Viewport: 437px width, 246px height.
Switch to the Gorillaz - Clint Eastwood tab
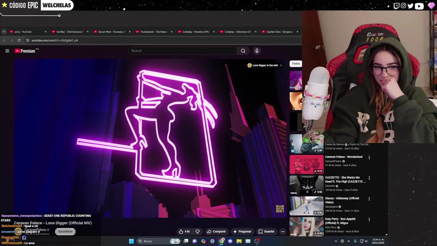[x=70, y=32]
